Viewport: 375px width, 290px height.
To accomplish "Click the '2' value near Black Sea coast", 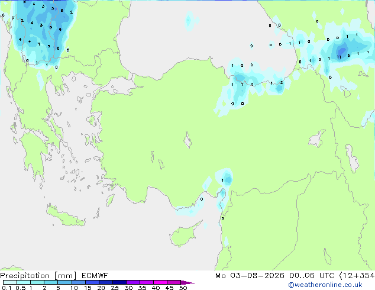I will coord(282,82).
